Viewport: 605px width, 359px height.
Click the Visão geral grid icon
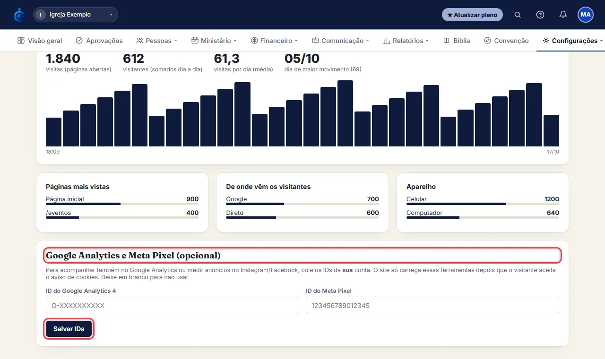(21, 41)
